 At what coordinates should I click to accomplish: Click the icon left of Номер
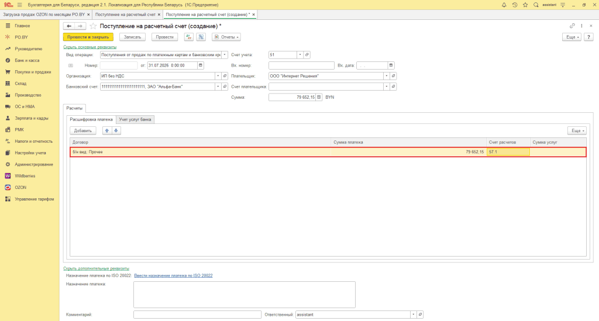tap(71, 65)
